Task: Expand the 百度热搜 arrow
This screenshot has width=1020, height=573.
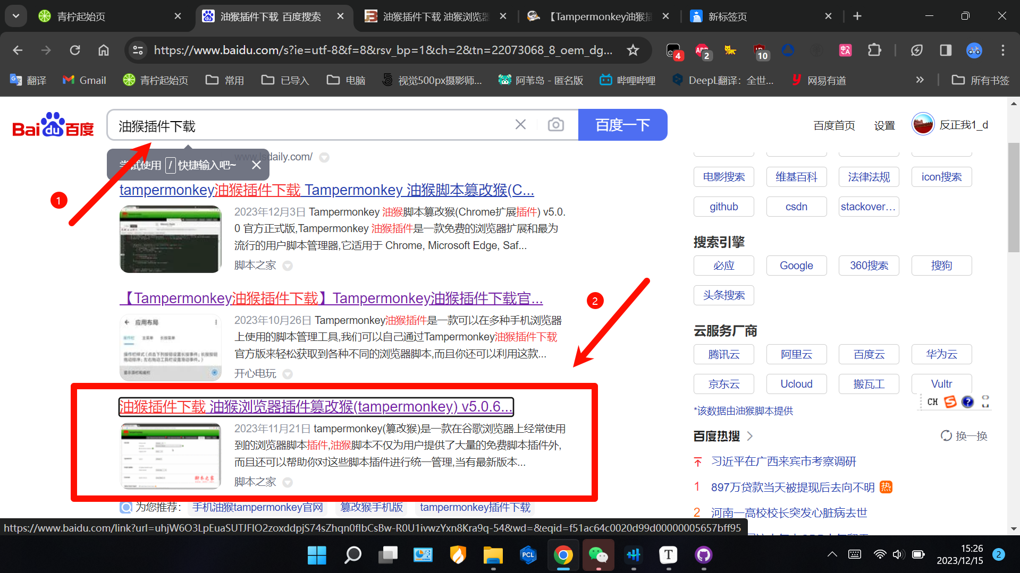Action: [x=750, y=436]
